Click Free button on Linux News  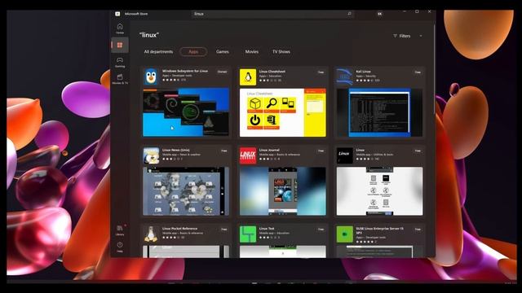[224, 151]
